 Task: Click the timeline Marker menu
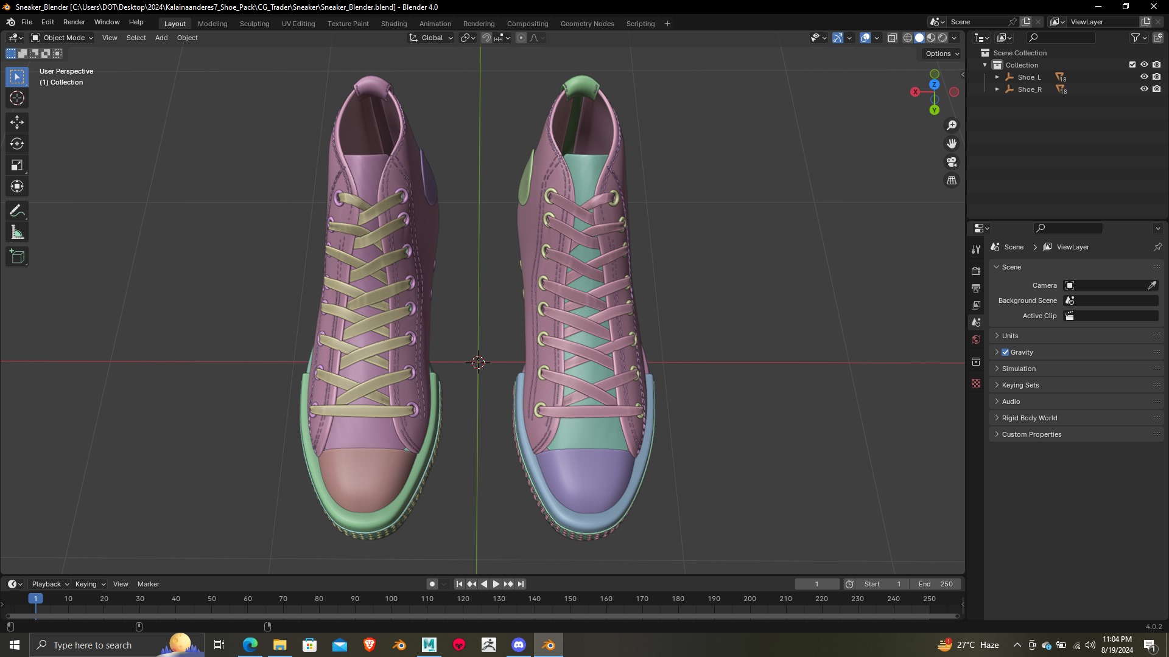(149, 584)
